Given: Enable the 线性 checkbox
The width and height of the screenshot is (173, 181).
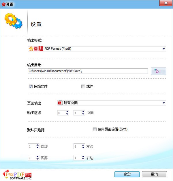Looking at the screenshot, I should (x=83, y=86).
